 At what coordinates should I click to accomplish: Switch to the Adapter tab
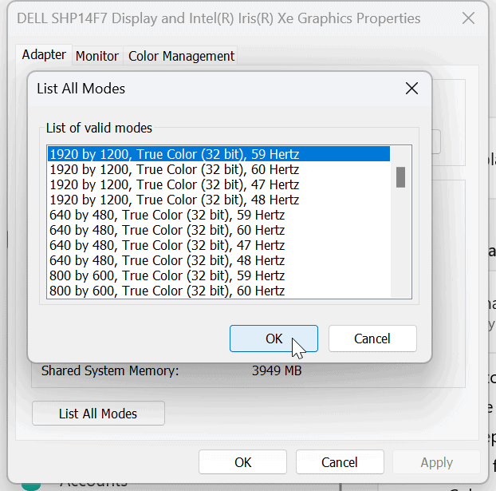click(x=44, y=55)
